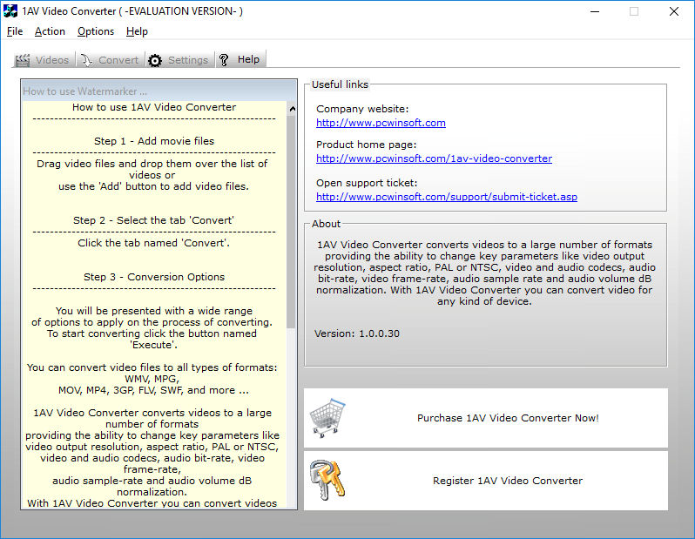
Task: Click the instructions panel scrollbar thumb
Action: point(291,222)
